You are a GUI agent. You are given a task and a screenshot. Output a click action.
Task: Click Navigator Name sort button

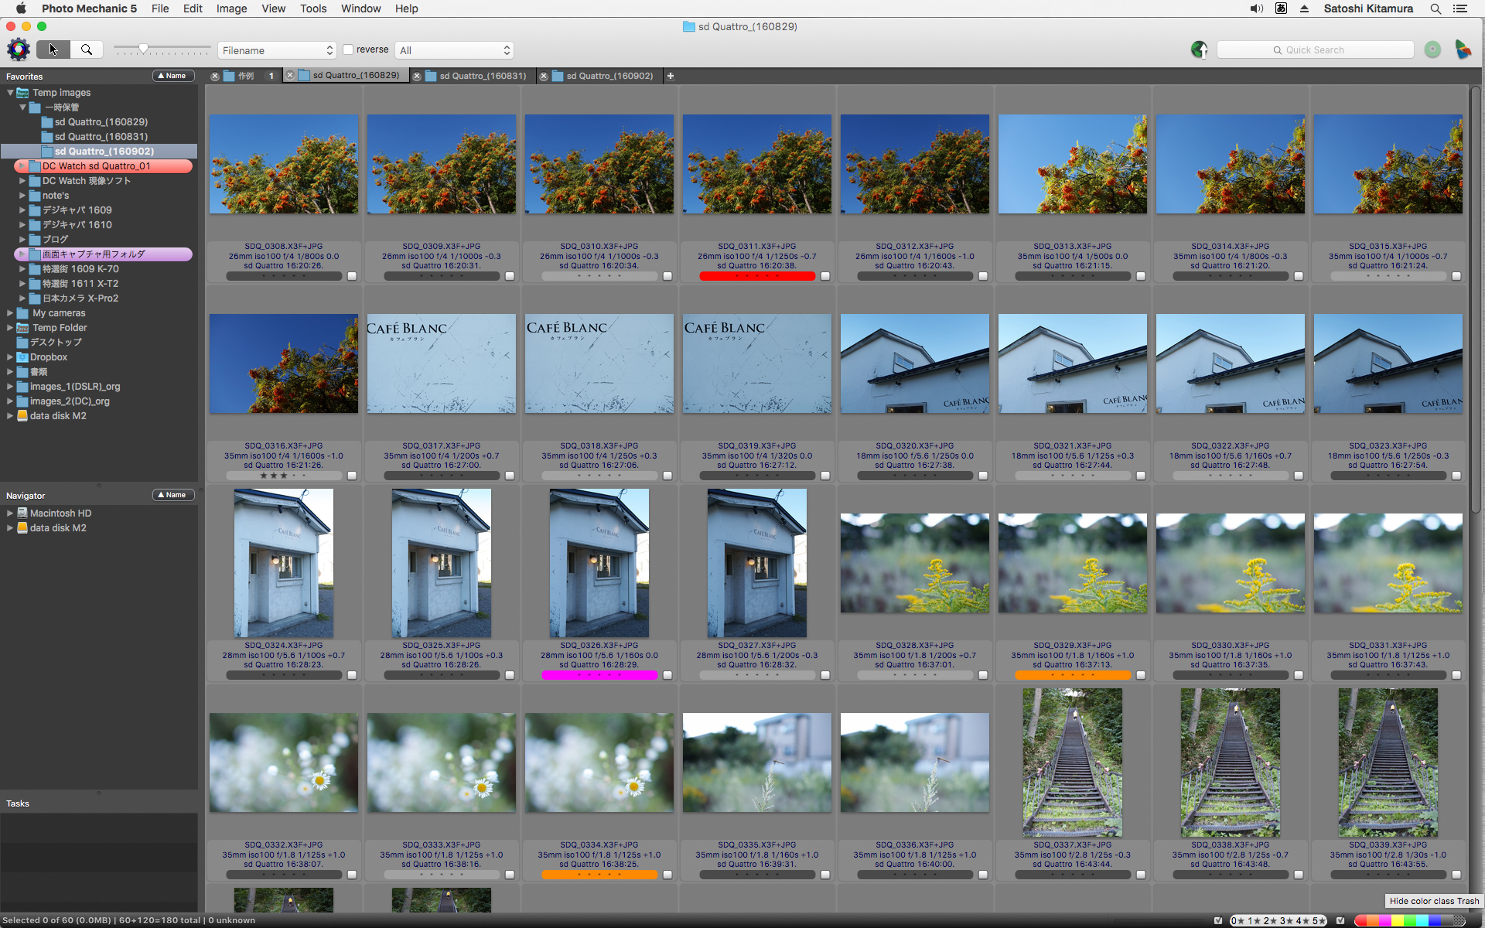pos(172,495)
